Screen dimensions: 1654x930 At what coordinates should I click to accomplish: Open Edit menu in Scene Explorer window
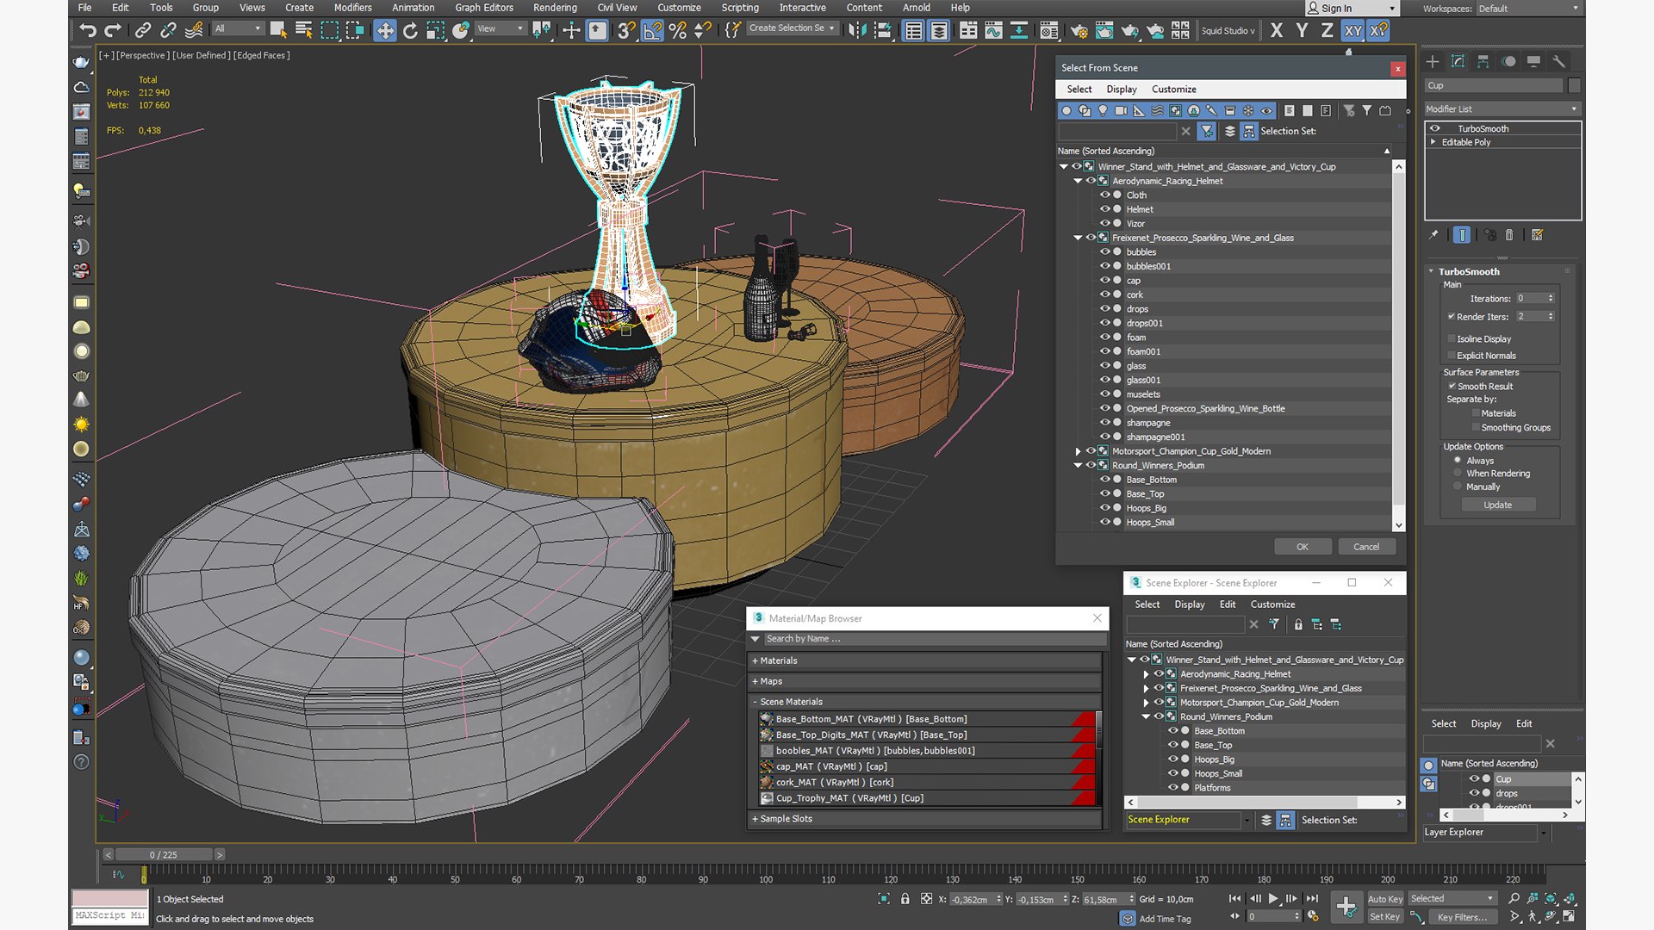[1228, 604]
